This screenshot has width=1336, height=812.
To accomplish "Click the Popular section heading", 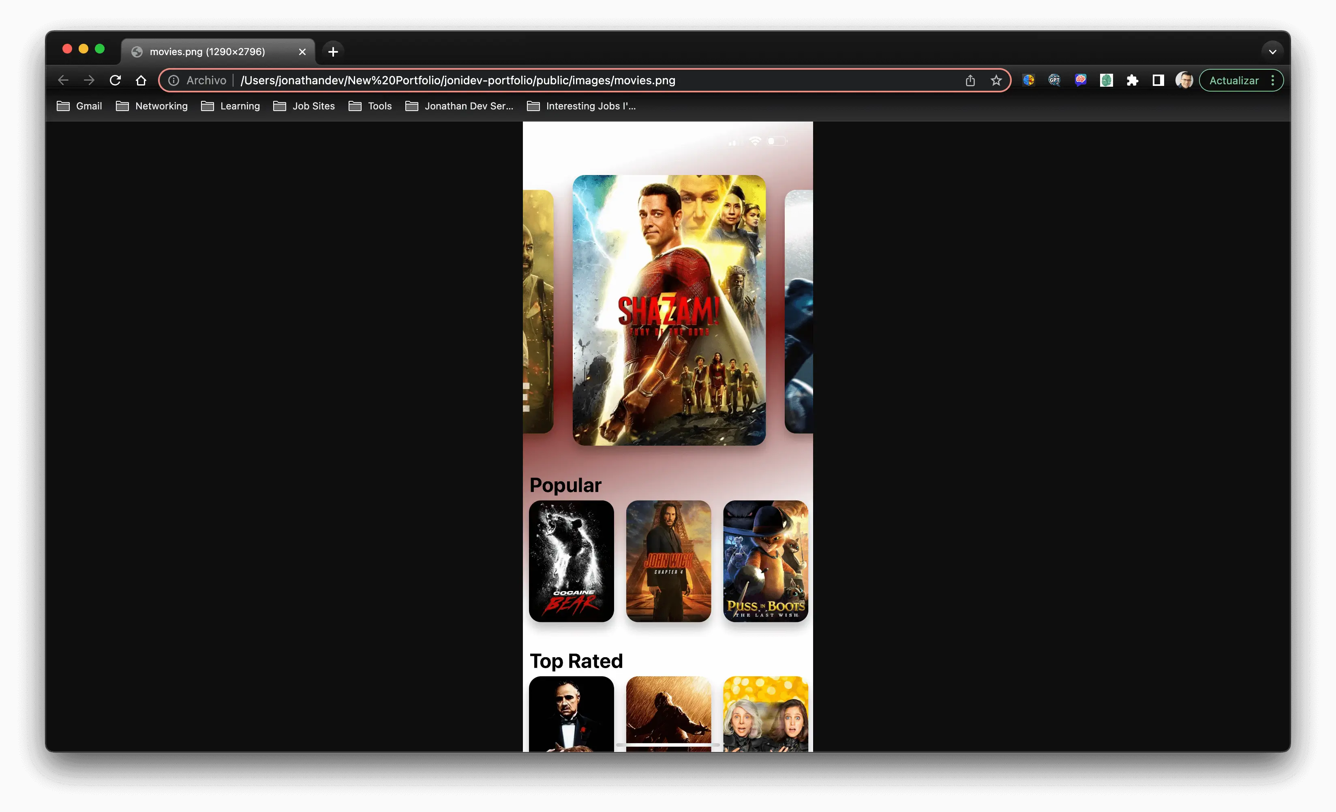I will point(565,485).
